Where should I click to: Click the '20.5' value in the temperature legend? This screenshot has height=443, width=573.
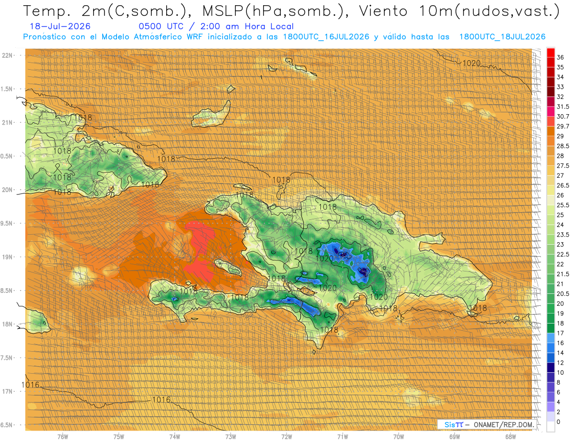click(x=562, y=294)
